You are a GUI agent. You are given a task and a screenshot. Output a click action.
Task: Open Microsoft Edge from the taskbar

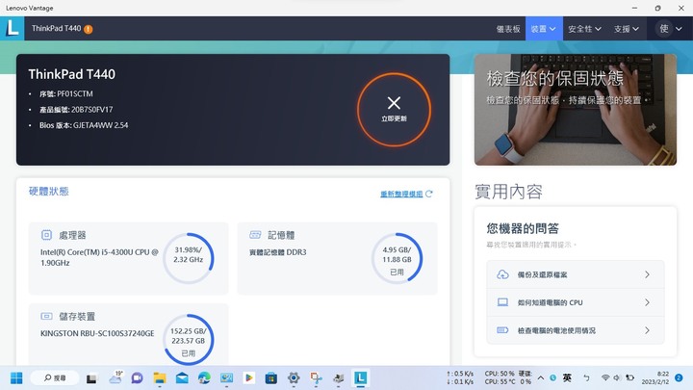coord(204,378)
